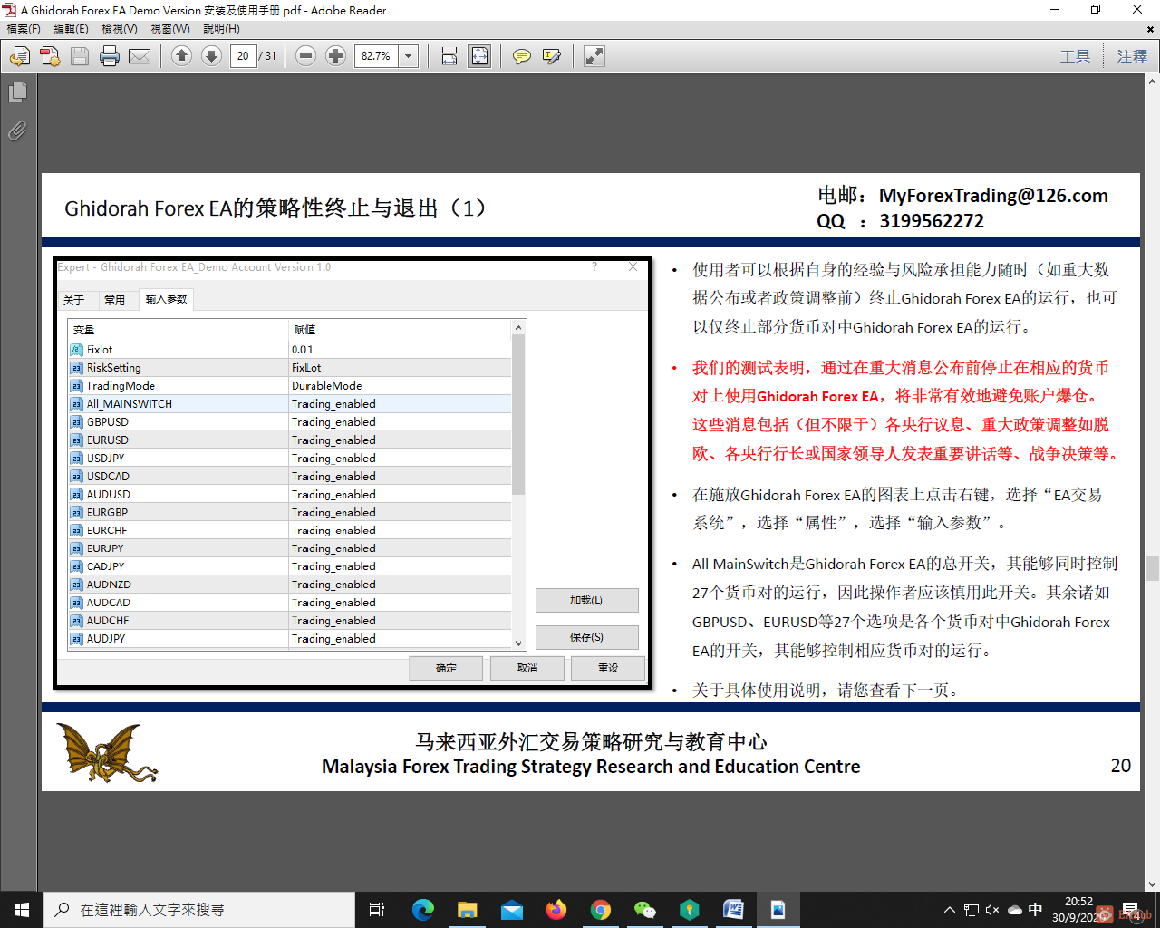Zoom out with the minus icon
This screenshot has height=928, width=1160.
(306, 56)
